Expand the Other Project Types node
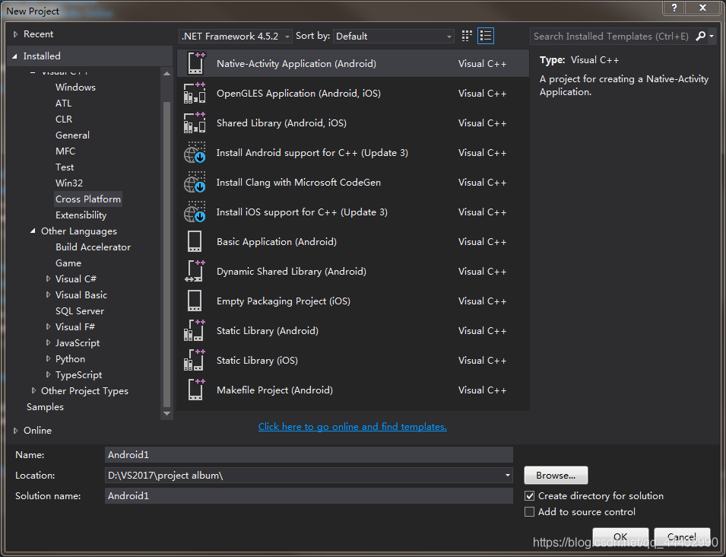Image resolution: width=726 pixels, height=557 pixels. coord(33,390)
